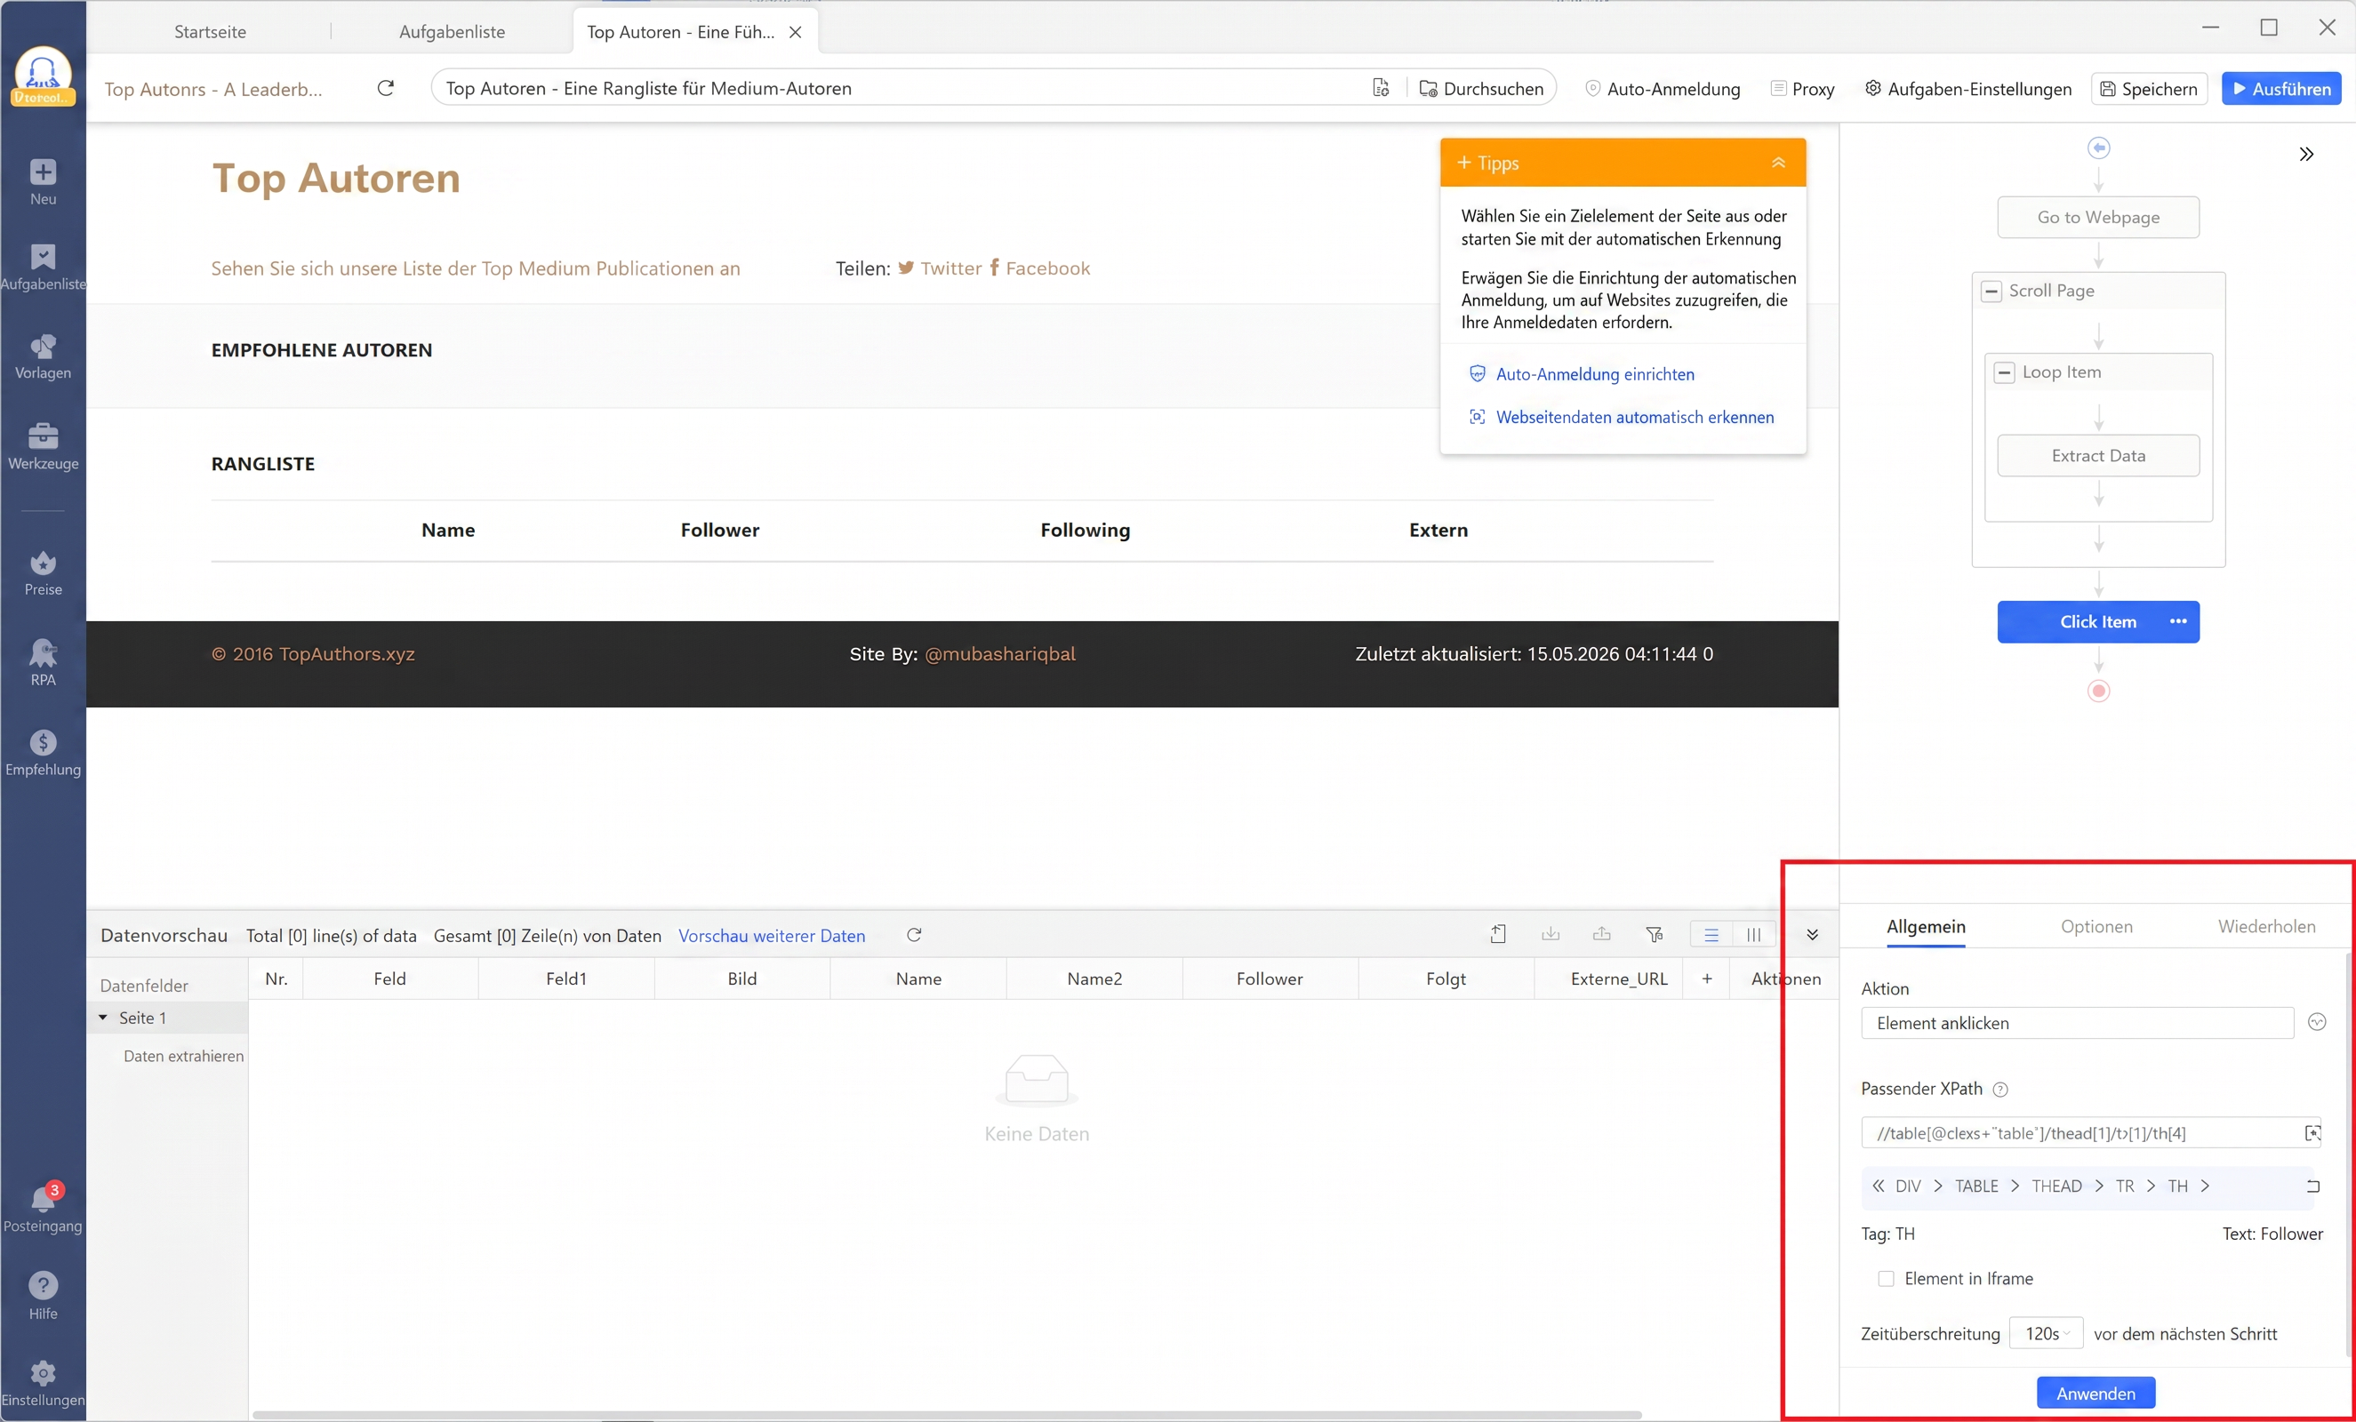2356x1422 pixels.
Task: Check the Element in Iframe checkbox
Action: click(x=1886, y=1279)
